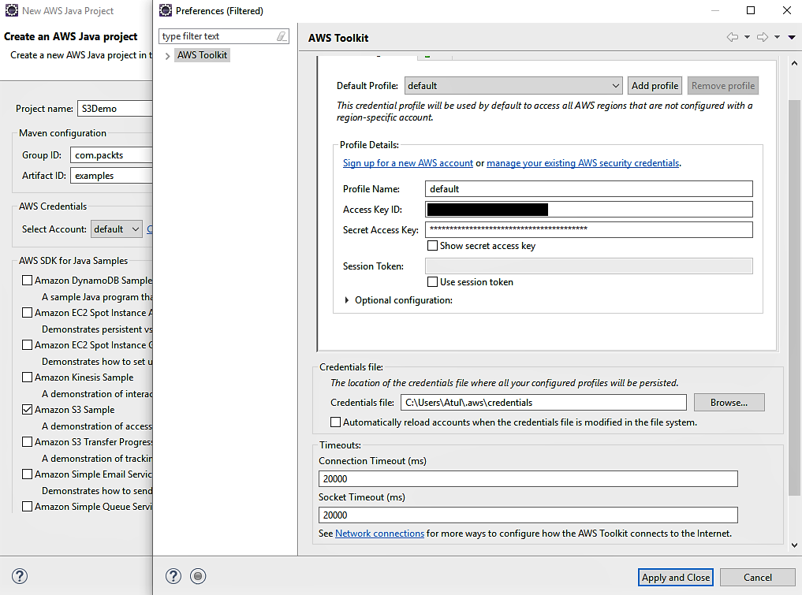Minimize the Preferences window

[x=715, y=10]
